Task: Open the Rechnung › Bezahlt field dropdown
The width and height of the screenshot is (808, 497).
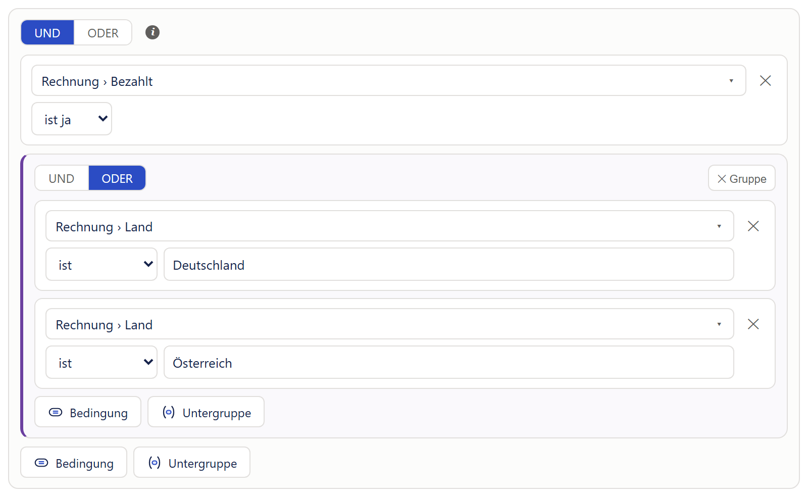Action: (x=389, y=81)
